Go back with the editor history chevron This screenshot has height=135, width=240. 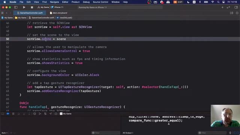[7, 13]
